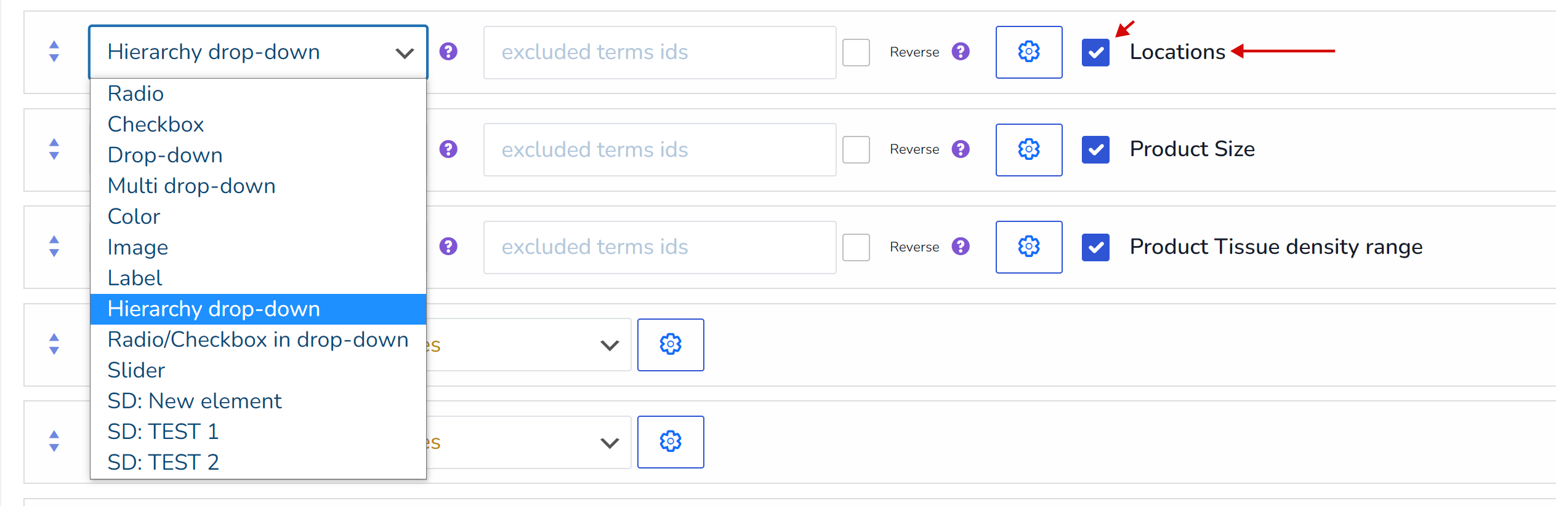The width and height of the screenshot is (1556, 506).
Task: Uncheck the Locations checkbox
Action: 1095,52
